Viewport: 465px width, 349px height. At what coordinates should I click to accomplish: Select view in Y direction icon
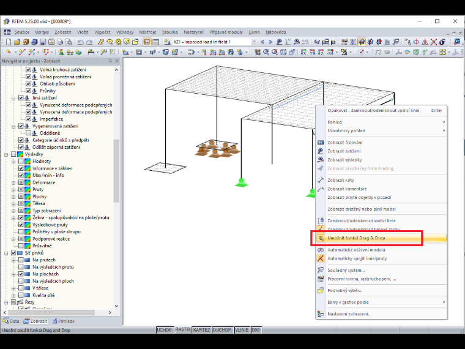click(x=312, y=52)
